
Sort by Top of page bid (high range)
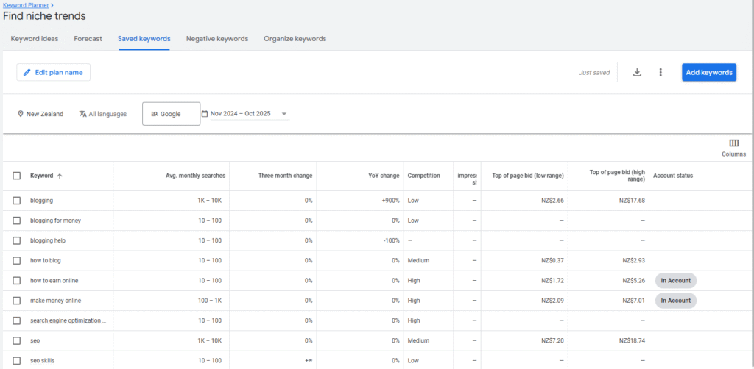point(617,176)
